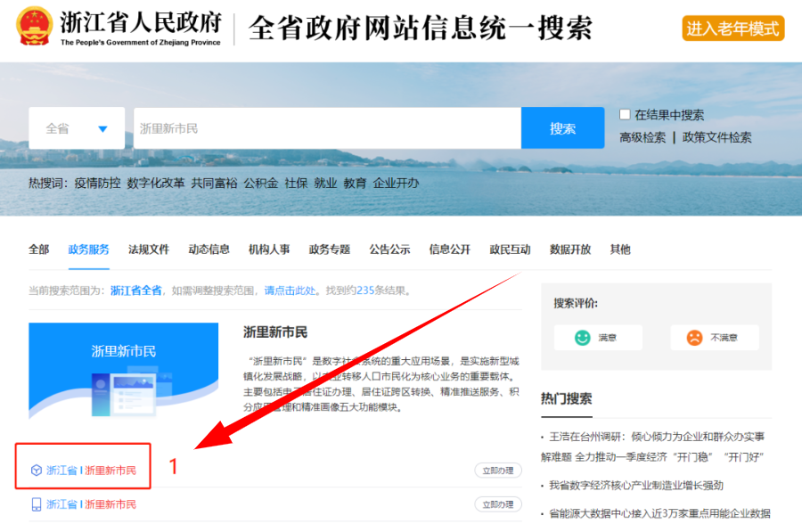Click 立即办理 for the phone-icon result

pyautogui.click(x=498, y=504)
